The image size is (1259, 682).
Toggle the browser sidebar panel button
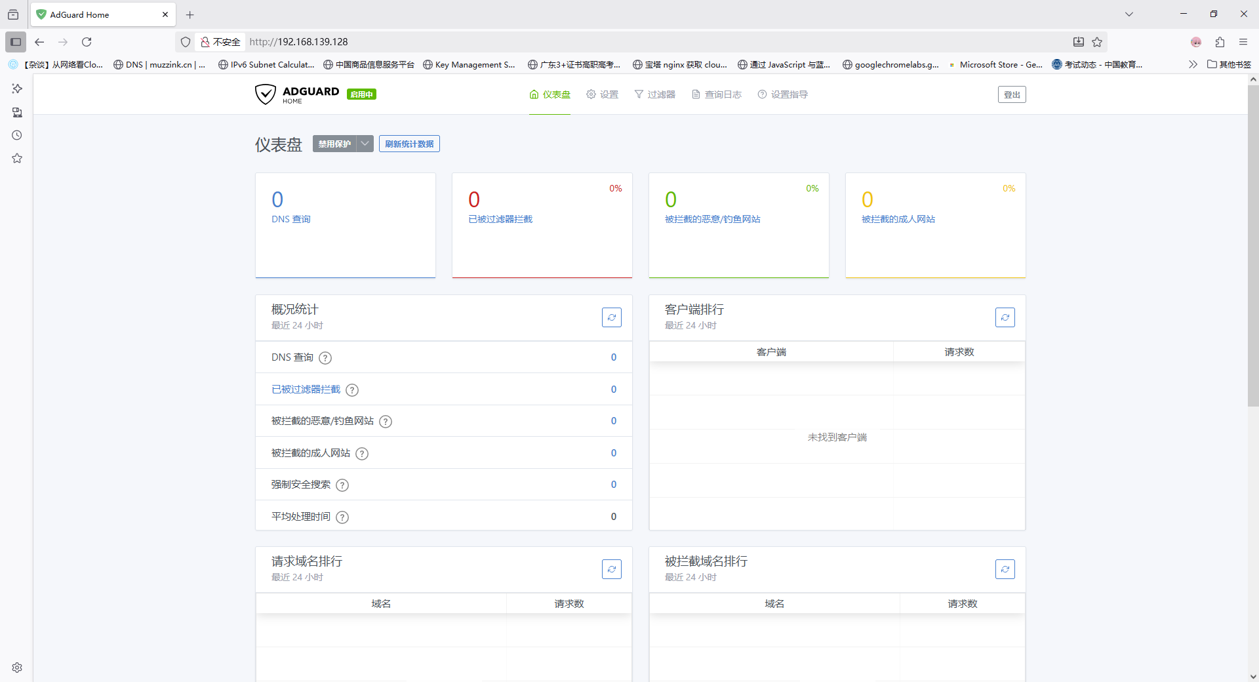[16, 42]
